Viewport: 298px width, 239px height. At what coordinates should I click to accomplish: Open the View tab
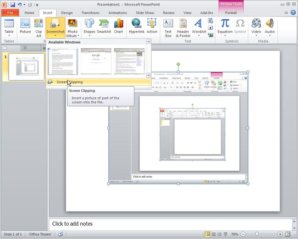(188, 13)
